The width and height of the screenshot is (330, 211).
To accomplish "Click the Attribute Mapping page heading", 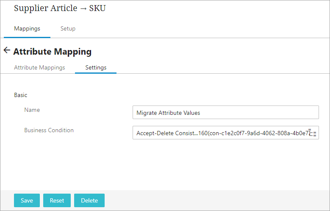I will (x=53, y=52).
